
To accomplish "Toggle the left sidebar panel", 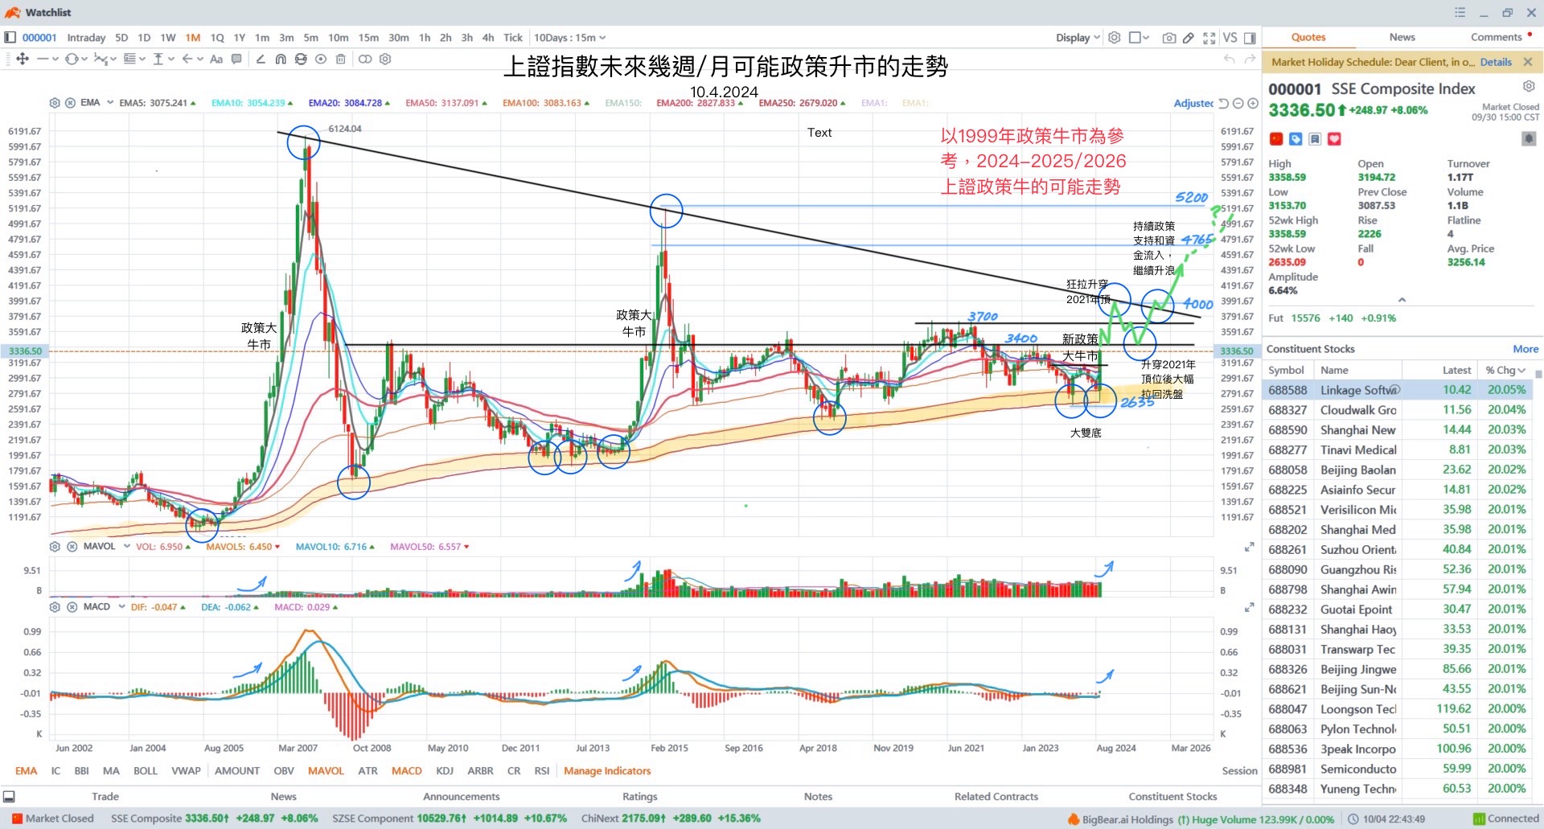I will point(10,38).
